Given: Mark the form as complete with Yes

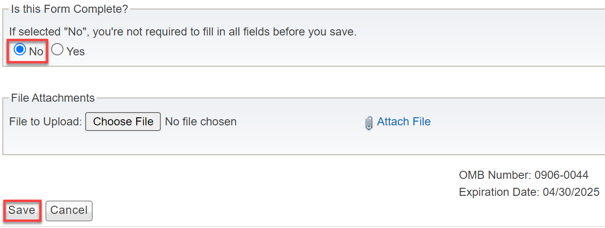Looking at the screenshot, I should coord(57,50).
